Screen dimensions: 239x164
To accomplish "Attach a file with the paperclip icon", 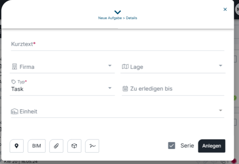I will pyautogui.click(x=56, y=146).
